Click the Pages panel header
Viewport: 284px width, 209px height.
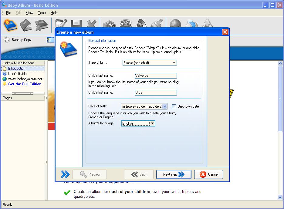23,98
